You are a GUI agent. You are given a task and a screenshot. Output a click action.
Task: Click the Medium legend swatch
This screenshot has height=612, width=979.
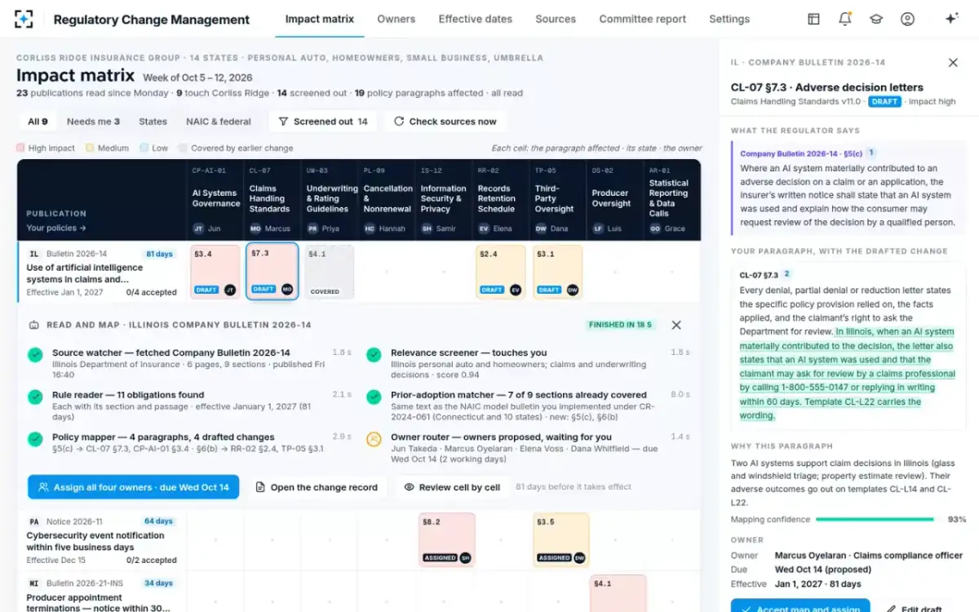90,149
